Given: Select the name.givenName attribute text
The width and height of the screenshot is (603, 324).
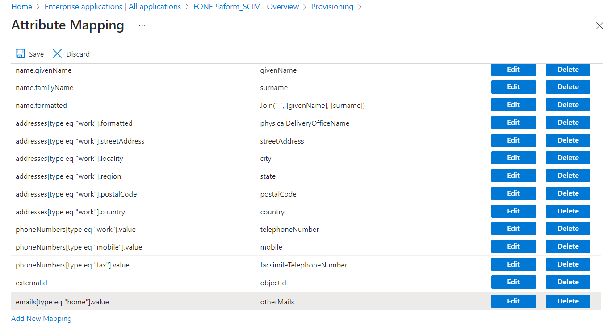Looking at the screenshot, I should coord(43,70).
